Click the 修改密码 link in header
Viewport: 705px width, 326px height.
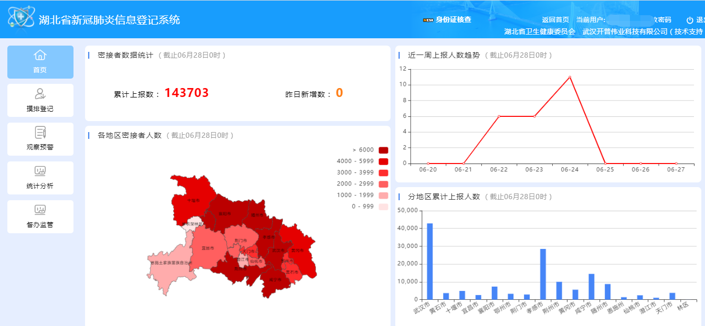pyautogui.click(x=661, y=20)
